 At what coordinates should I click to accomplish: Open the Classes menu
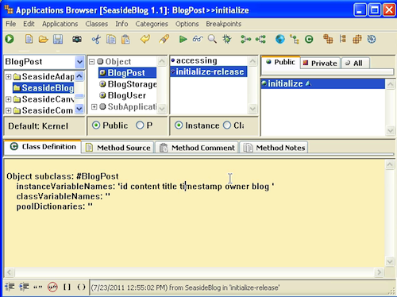(x=97, y=24)
